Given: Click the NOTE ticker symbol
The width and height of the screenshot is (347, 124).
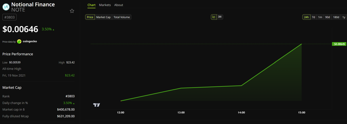Looking at the screenshot, I should click(18, 10).
